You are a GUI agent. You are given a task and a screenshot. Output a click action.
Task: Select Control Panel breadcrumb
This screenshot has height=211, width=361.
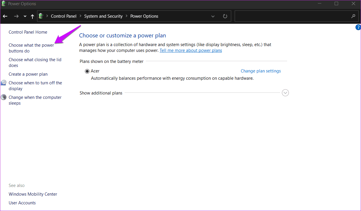click(x=64, y=16)
